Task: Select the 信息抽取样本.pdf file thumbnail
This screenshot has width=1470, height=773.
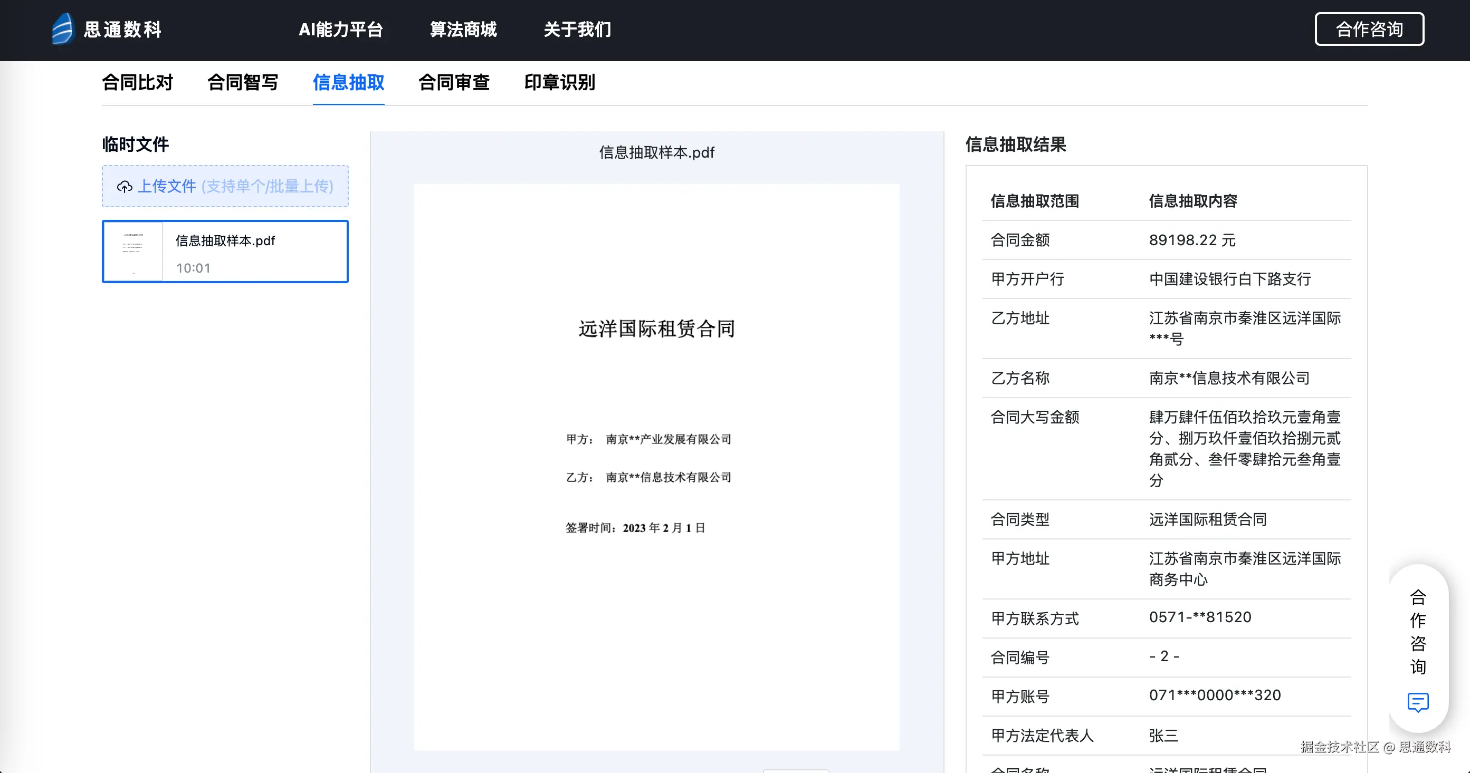Action: [133, 252]
